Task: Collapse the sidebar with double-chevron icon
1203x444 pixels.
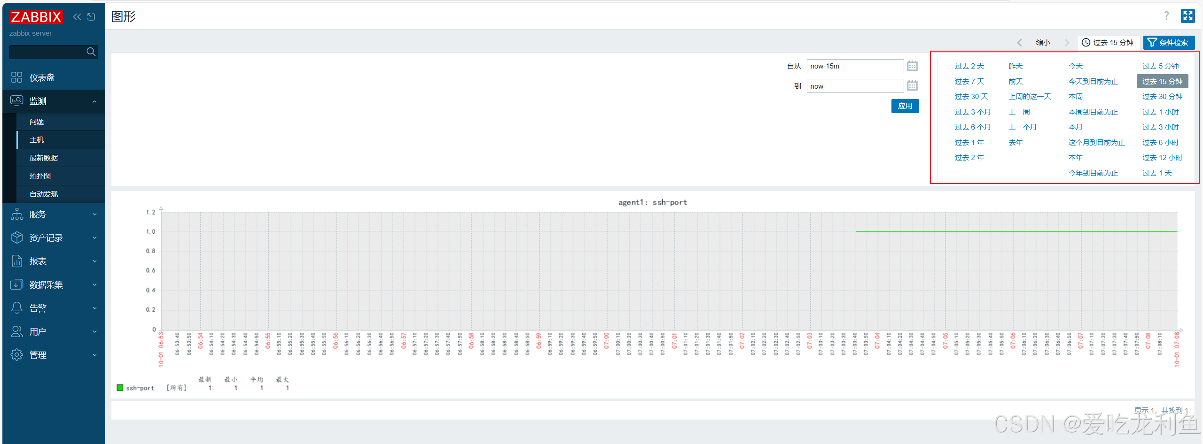Action: (77, 17)
